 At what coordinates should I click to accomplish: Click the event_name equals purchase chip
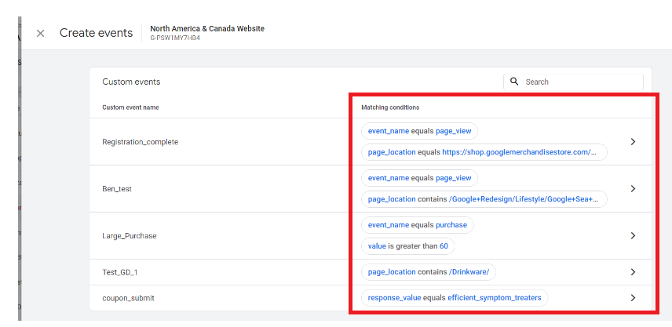pyautogui.click(x=418, y=225)
